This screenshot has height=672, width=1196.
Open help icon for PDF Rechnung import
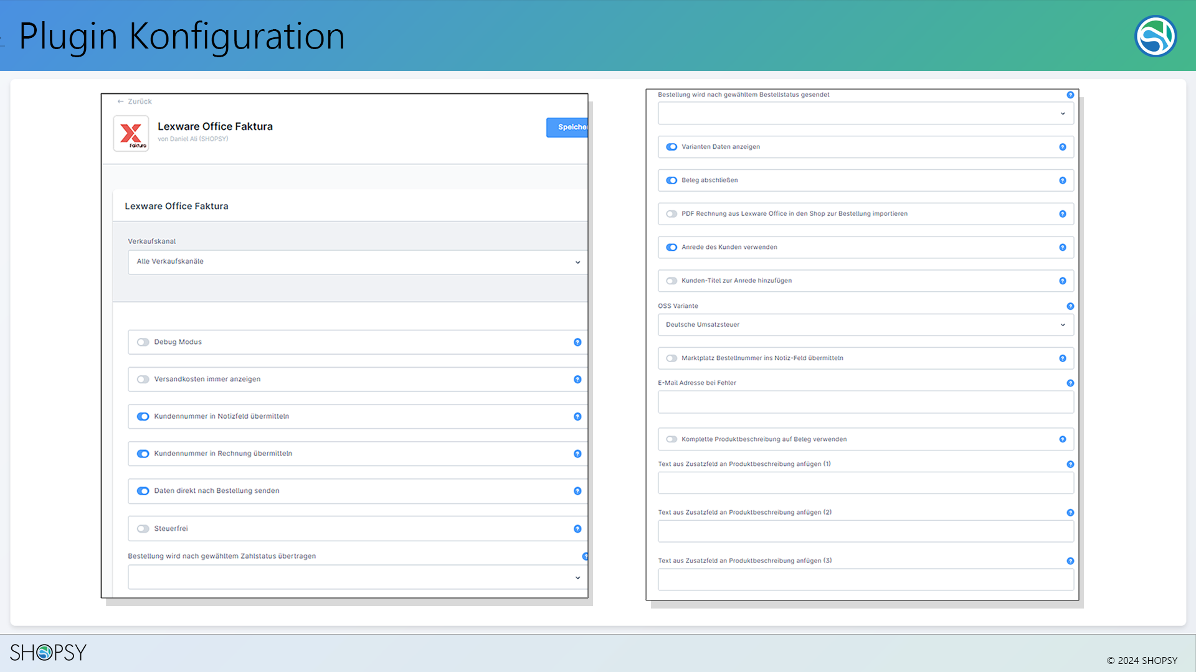pos(1063,214)
